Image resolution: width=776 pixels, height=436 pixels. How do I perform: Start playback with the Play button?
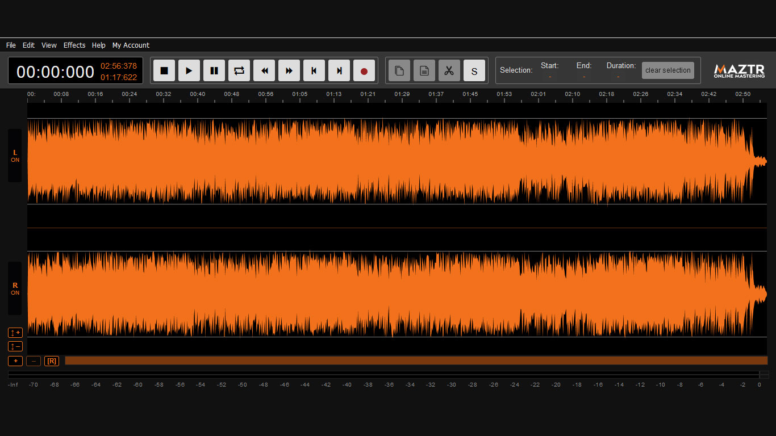[x=189, y=71]
